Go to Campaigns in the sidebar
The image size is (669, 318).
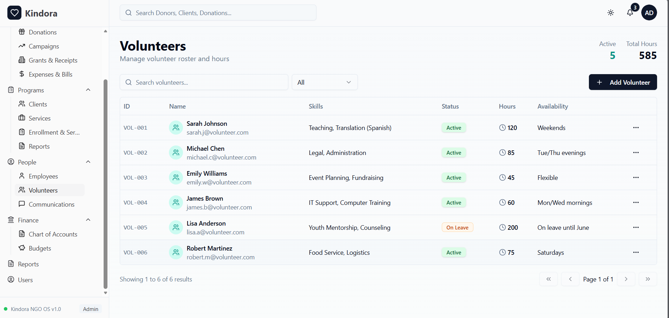[x=44, y=46]
